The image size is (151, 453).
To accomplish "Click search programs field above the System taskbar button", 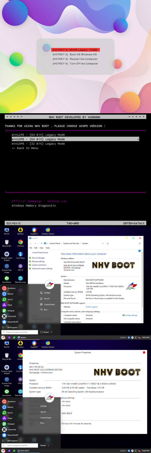I will tap(20, 332).
